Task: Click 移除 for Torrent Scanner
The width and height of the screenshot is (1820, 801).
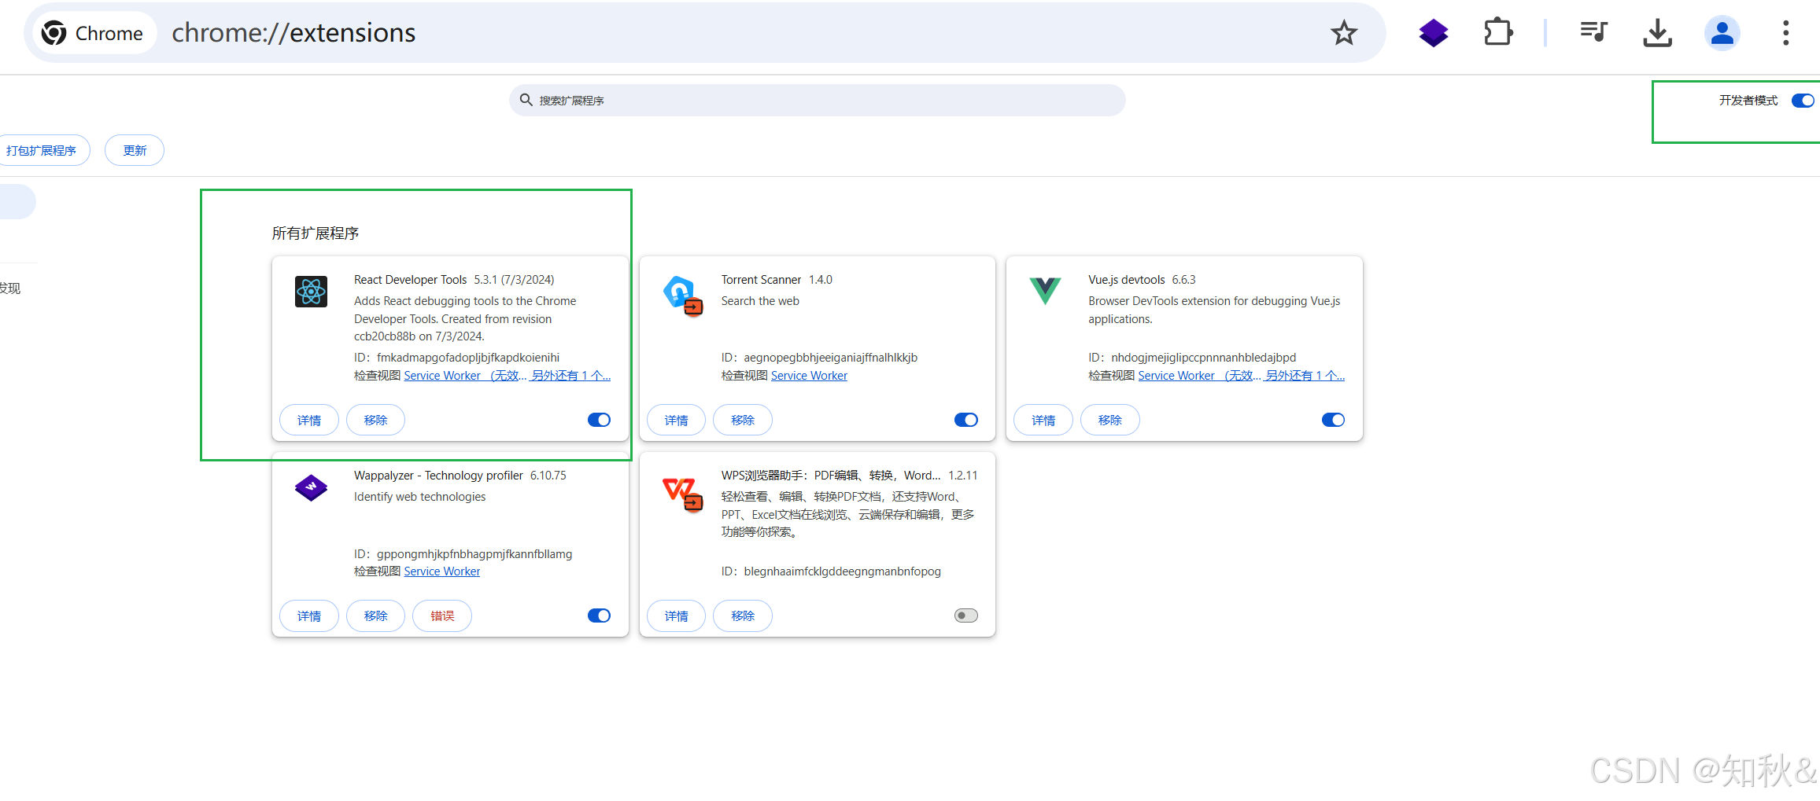Action: 743,420
